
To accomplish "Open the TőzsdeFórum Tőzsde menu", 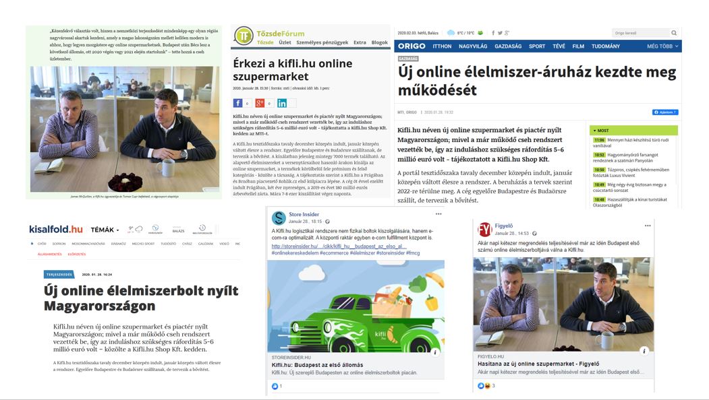I will [265, 42].
